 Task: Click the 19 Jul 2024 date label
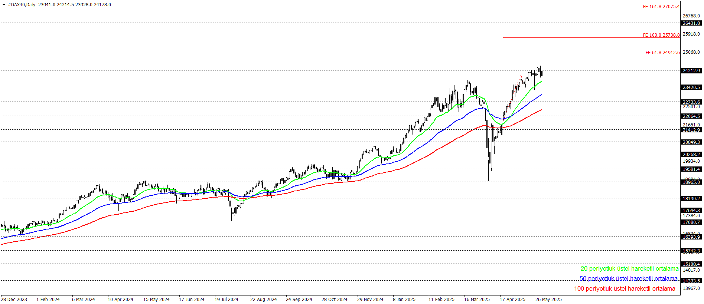pos(226,299)
